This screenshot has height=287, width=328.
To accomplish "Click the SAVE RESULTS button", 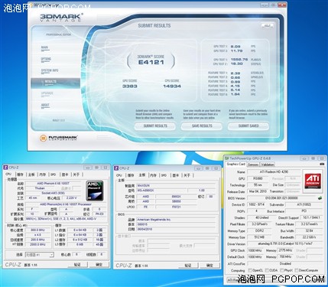I will [x=202, y=126].
